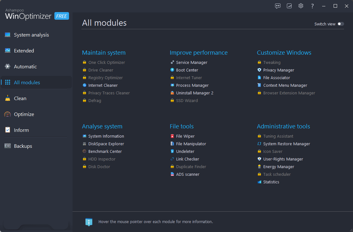Click the Administrative tools heading
The image size is (353, 232).
click(283, 126)
